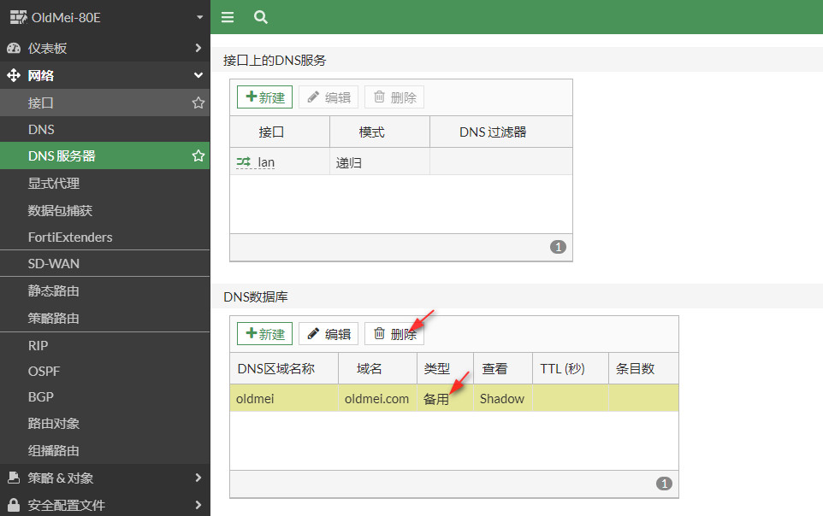Screen dimensions: 823x516
Task: Open the OldMei-80E device dropdown
Action: (199, 17)
